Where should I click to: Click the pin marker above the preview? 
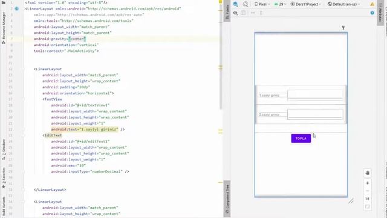343,28
